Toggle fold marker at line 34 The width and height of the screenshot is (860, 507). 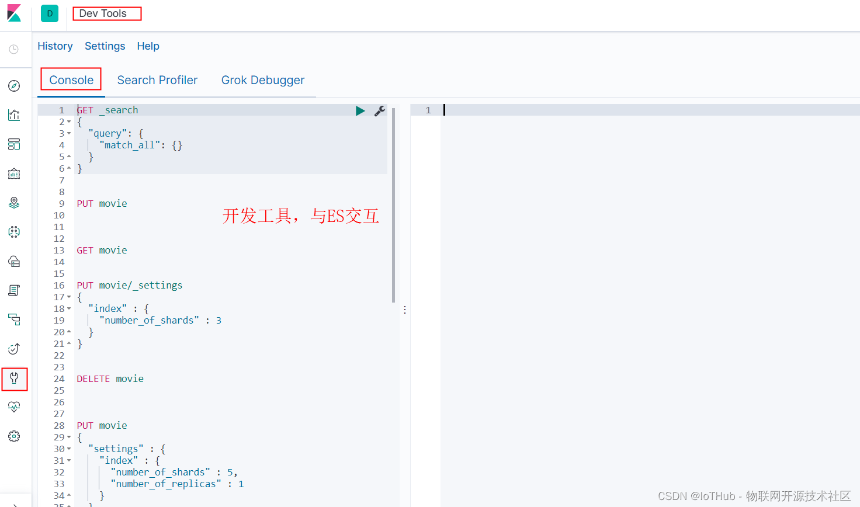click(69, 496)
